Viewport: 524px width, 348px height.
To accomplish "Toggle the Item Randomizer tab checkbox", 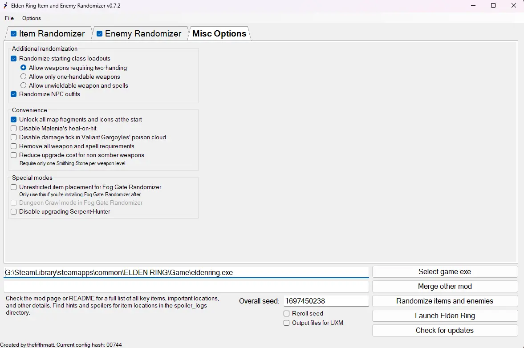I will pos(14,34).
